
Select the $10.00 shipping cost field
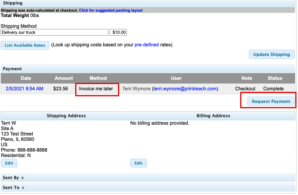(118, 32)
